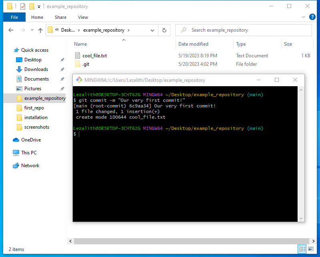320x257 pixels.
Task: Open the recent locations dropdown arrow
Action: tap(32, 30)
